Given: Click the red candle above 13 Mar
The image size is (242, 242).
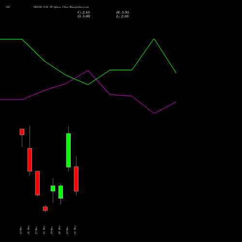Looking at the screenshot, I should click(x=22, y=132).
